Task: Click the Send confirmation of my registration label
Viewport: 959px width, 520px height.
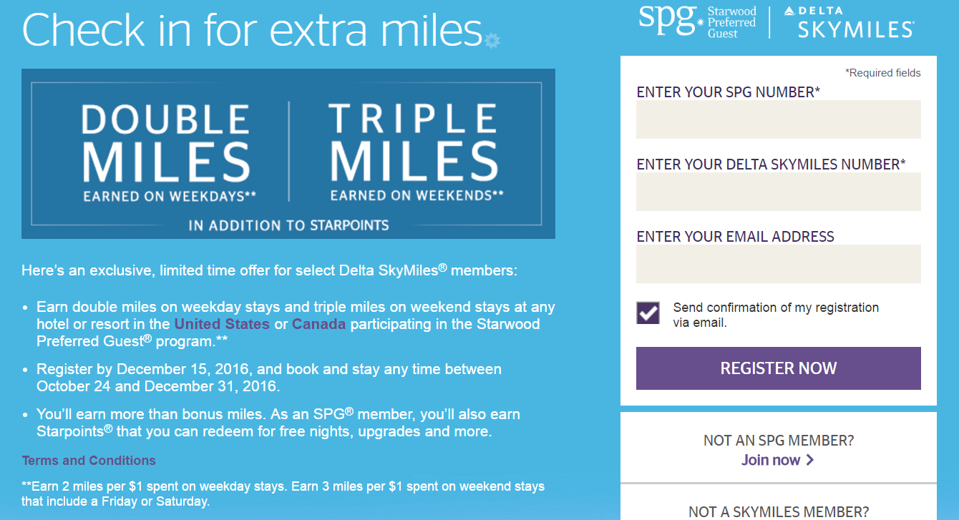Action: pyautogui.click(x=776, y=315)
